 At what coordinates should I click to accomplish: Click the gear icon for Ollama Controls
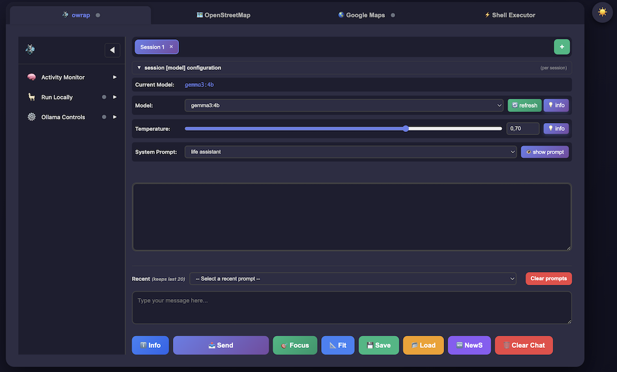(x=31, y=117)
